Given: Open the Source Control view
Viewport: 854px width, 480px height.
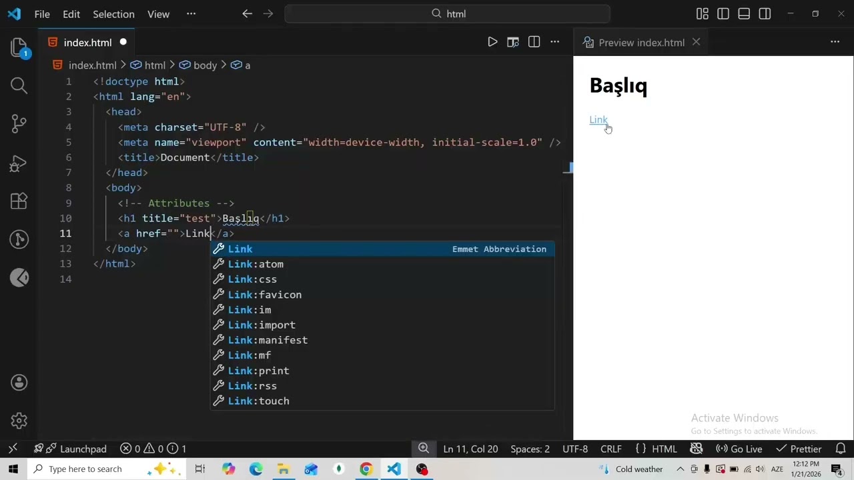Looking at the screenshot, I should click(x=19, y=123).
